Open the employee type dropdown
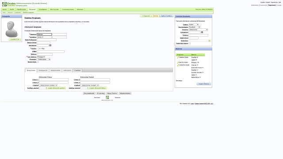 pyautogui.click(x=195, y=27)
